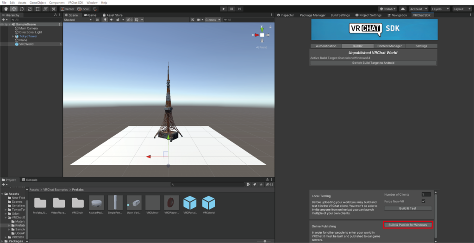Open the Layers dropdown
474x243 pixels.
[440, 9]
